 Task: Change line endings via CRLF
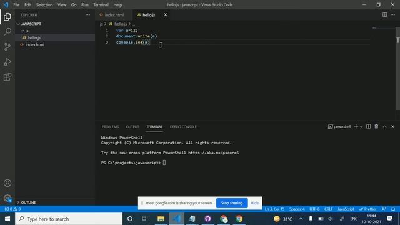click(328, 209)
